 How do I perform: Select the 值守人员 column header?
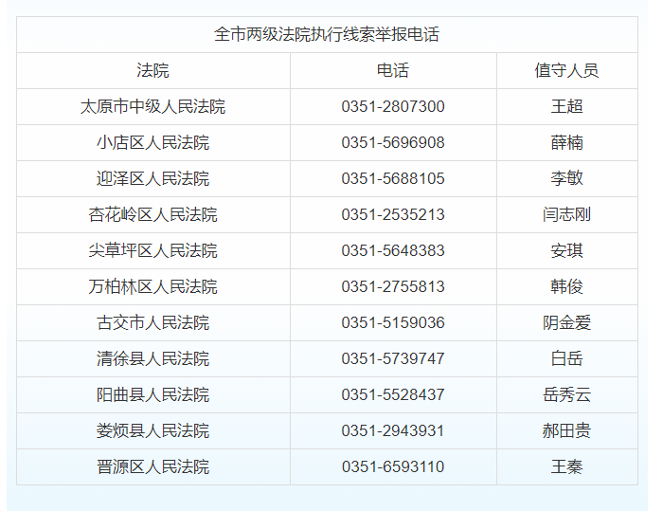(566, 70)
